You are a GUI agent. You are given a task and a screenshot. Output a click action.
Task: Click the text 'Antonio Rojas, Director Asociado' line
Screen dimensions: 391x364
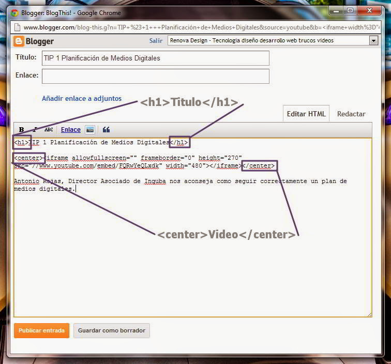pos(181,181)
